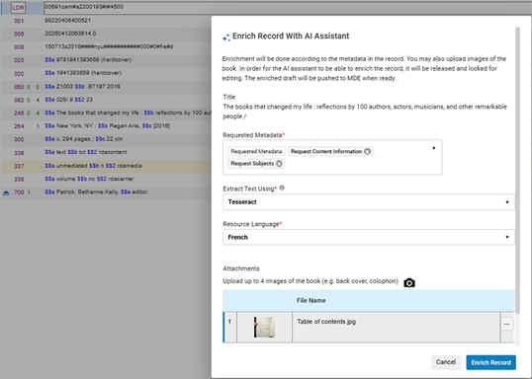Select field 700 Patrick, Bethanne Kelly
The height and width of the screenshot is (379, 532).
[x=97, y=192]
